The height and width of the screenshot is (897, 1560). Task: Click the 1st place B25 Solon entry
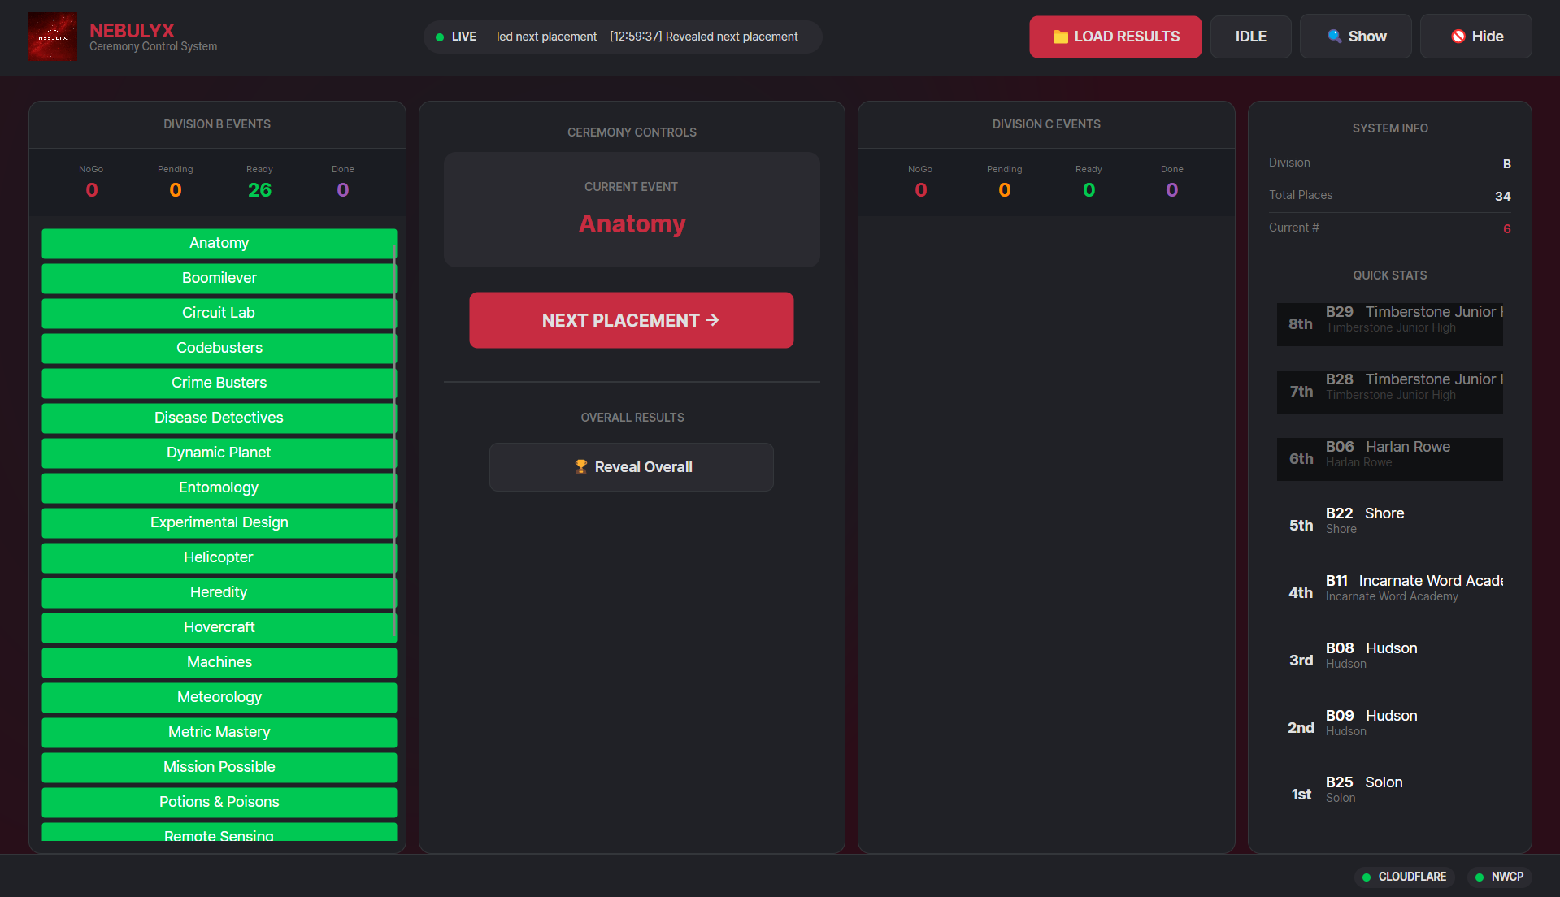point(1389,795)
